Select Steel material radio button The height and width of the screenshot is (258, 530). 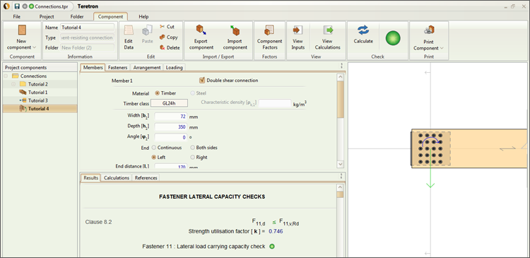coord(193,93)
